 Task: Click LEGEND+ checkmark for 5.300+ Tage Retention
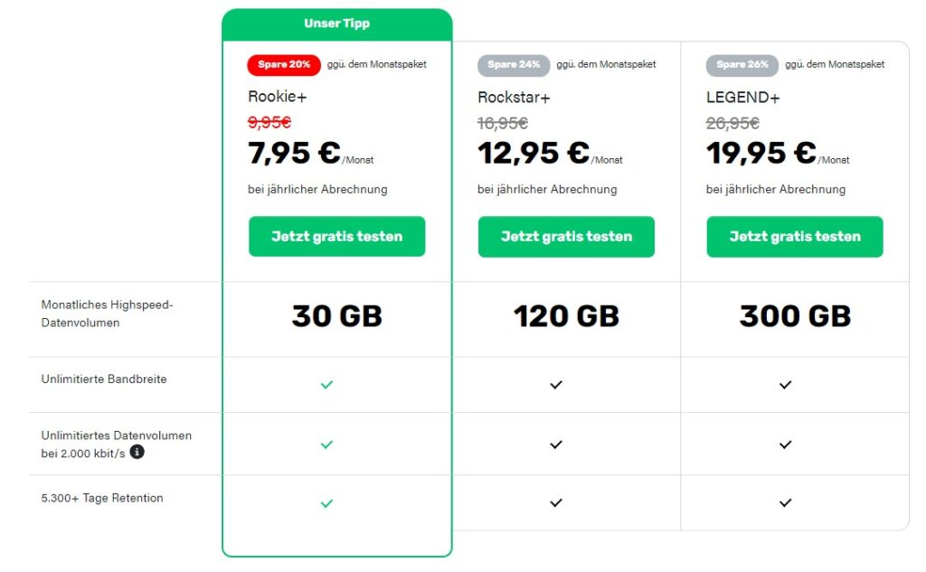(785, 503)
